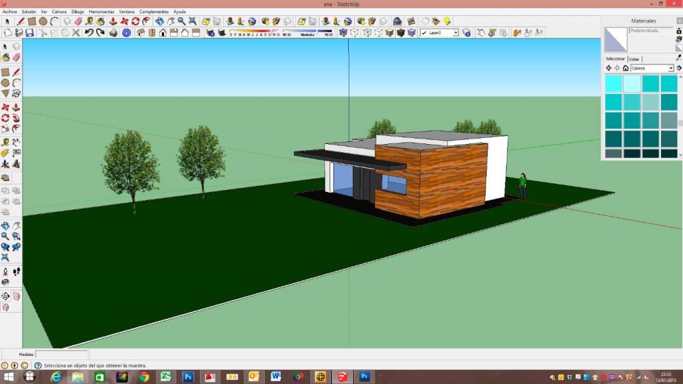This screenshot has height=384, width=683.
Task: Click the Medidas input box
Action: (x=61, y=355)
